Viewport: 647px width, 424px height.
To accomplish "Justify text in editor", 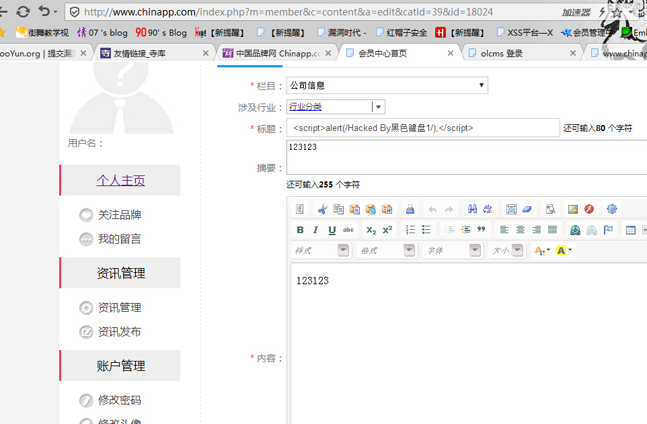I will [553, 230].
